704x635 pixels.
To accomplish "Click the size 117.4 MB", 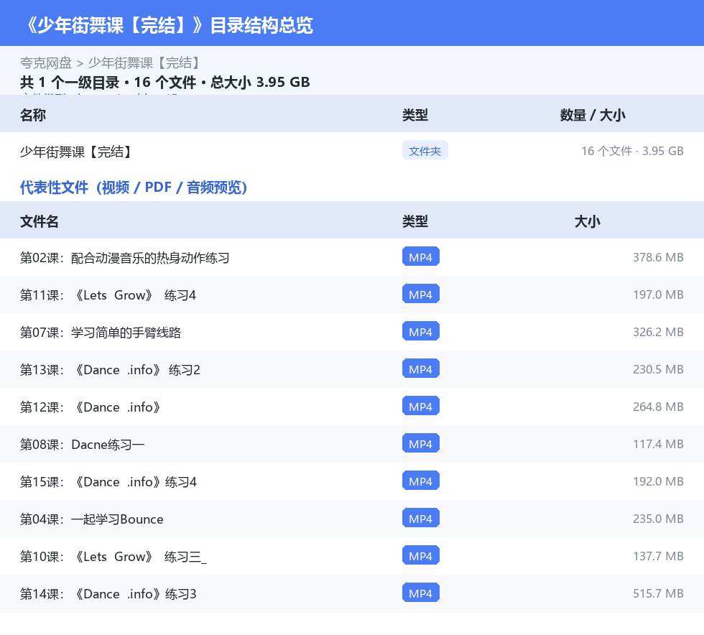I will [658, 444].
